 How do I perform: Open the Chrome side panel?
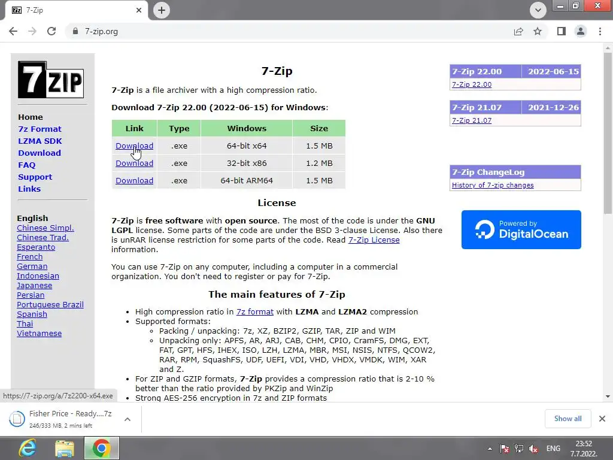(562, 31)
